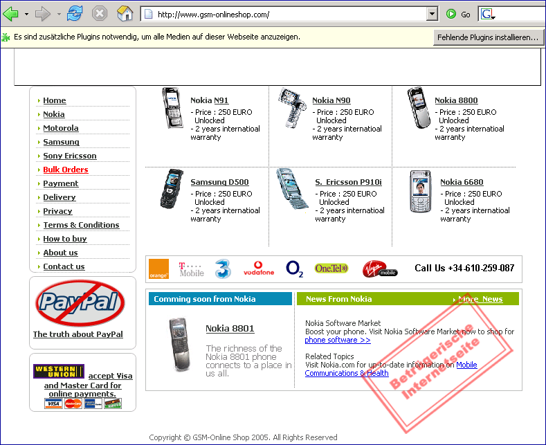This screenshot has width=546, height=445.
Task: Click the green Back arrow
Action: [10, 15]
